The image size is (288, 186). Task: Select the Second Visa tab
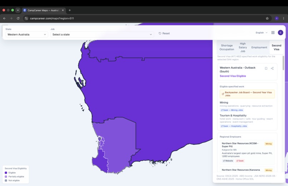[x=277, y=47]
